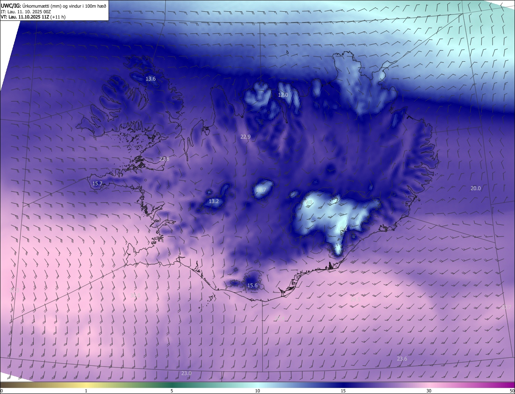Click the 22.9 value label on the map

click(245, 137)
